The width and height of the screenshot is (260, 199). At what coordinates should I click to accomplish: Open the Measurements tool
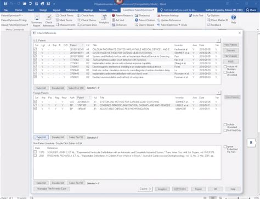(66, 25)
